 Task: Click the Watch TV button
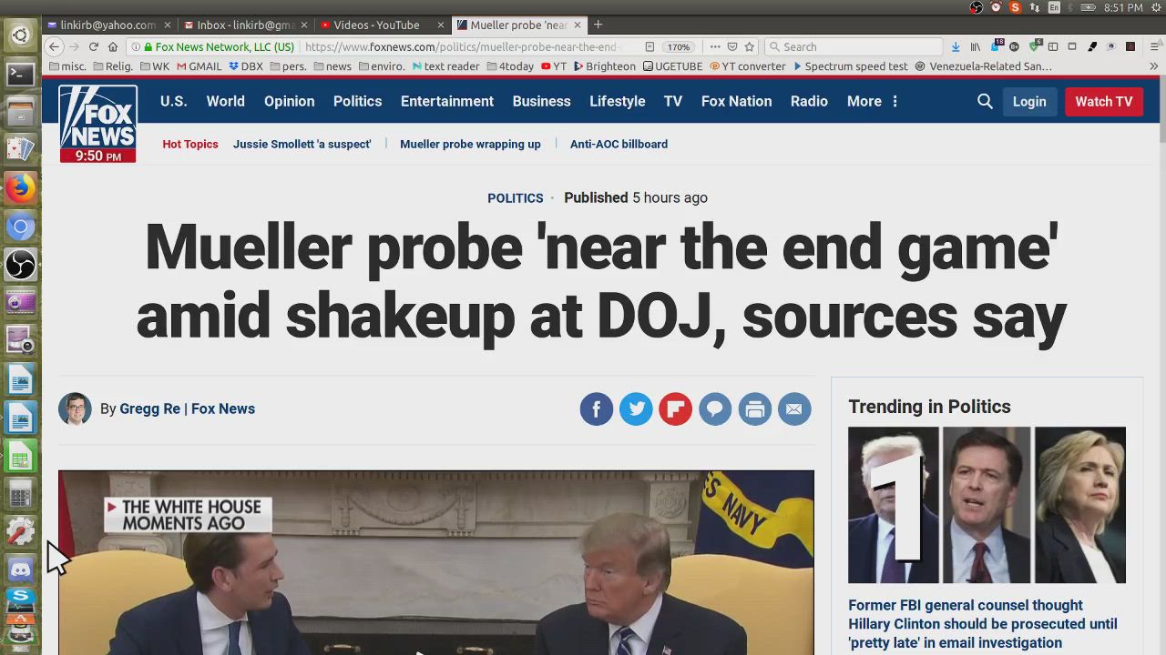pos(1104,102)
